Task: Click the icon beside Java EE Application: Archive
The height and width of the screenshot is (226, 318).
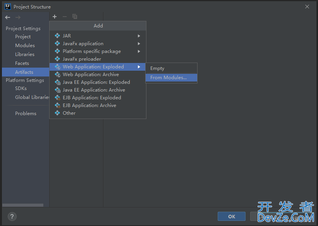Action: pos(57,90)
